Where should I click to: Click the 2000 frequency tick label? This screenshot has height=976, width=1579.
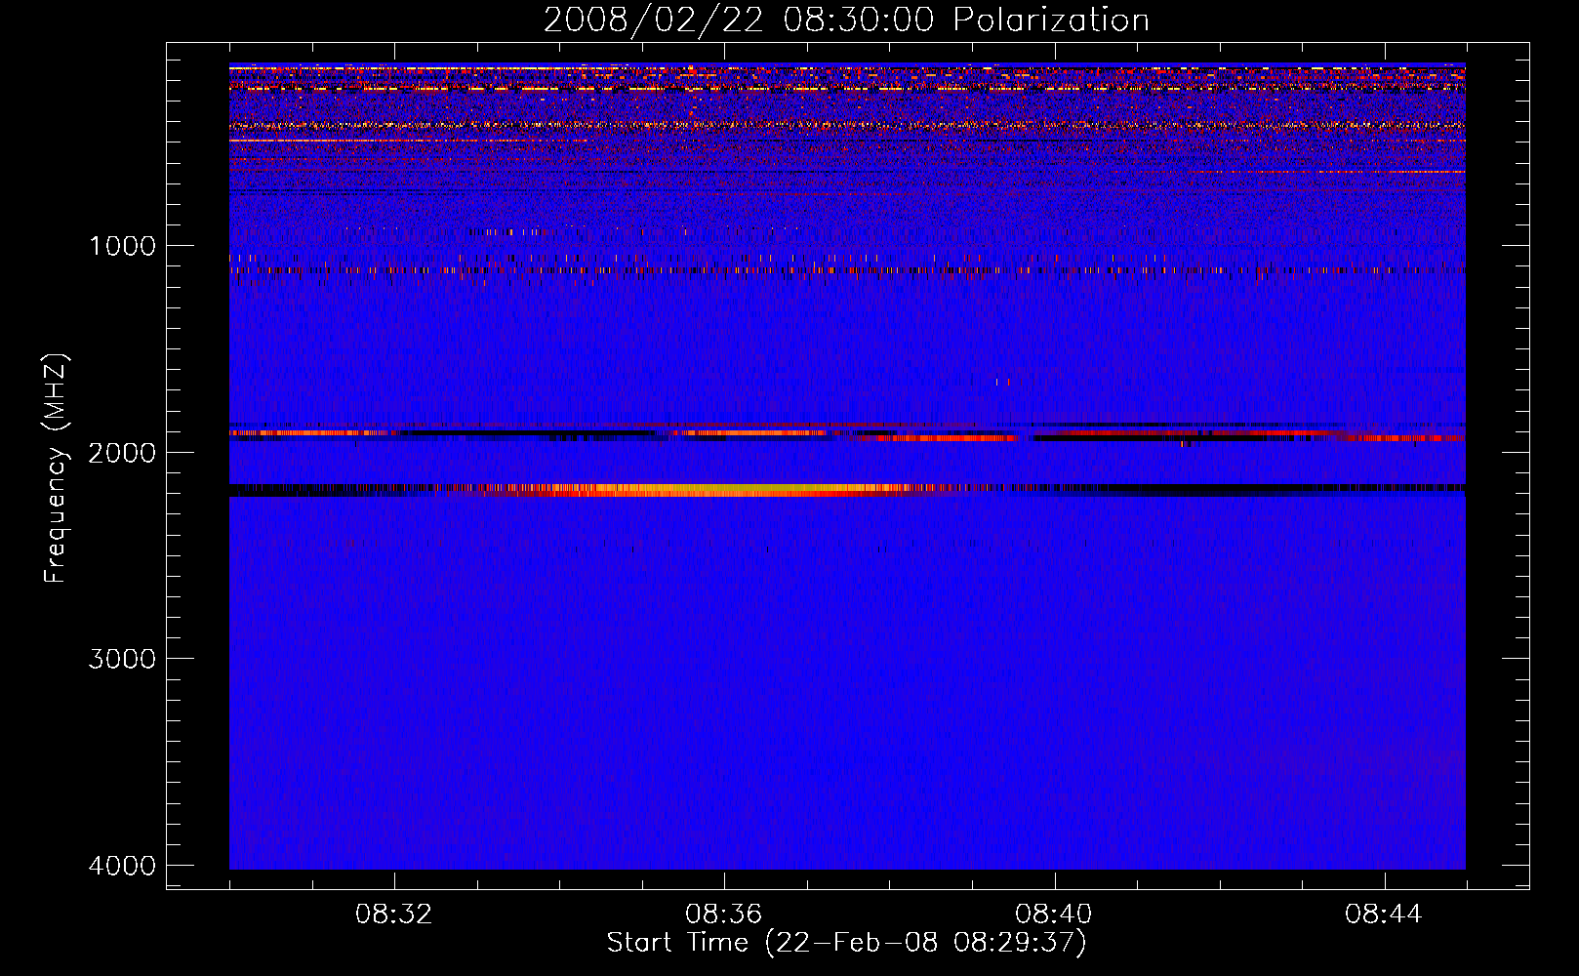pyautogui.click(x=122, y=452)
